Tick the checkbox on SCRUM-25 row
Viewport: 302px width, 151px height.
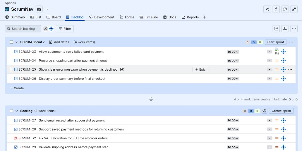pyautogui.click(x=11, y=69)
